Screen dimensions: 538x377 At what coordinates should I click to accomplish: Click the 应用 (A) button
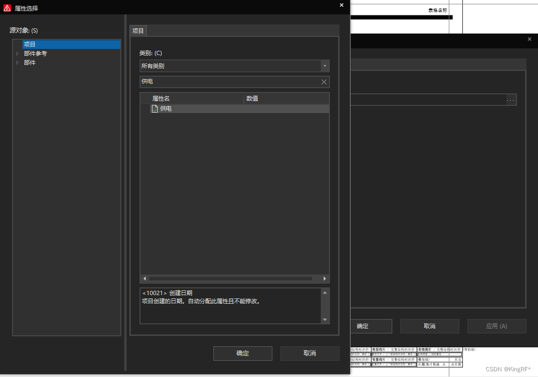496,326
